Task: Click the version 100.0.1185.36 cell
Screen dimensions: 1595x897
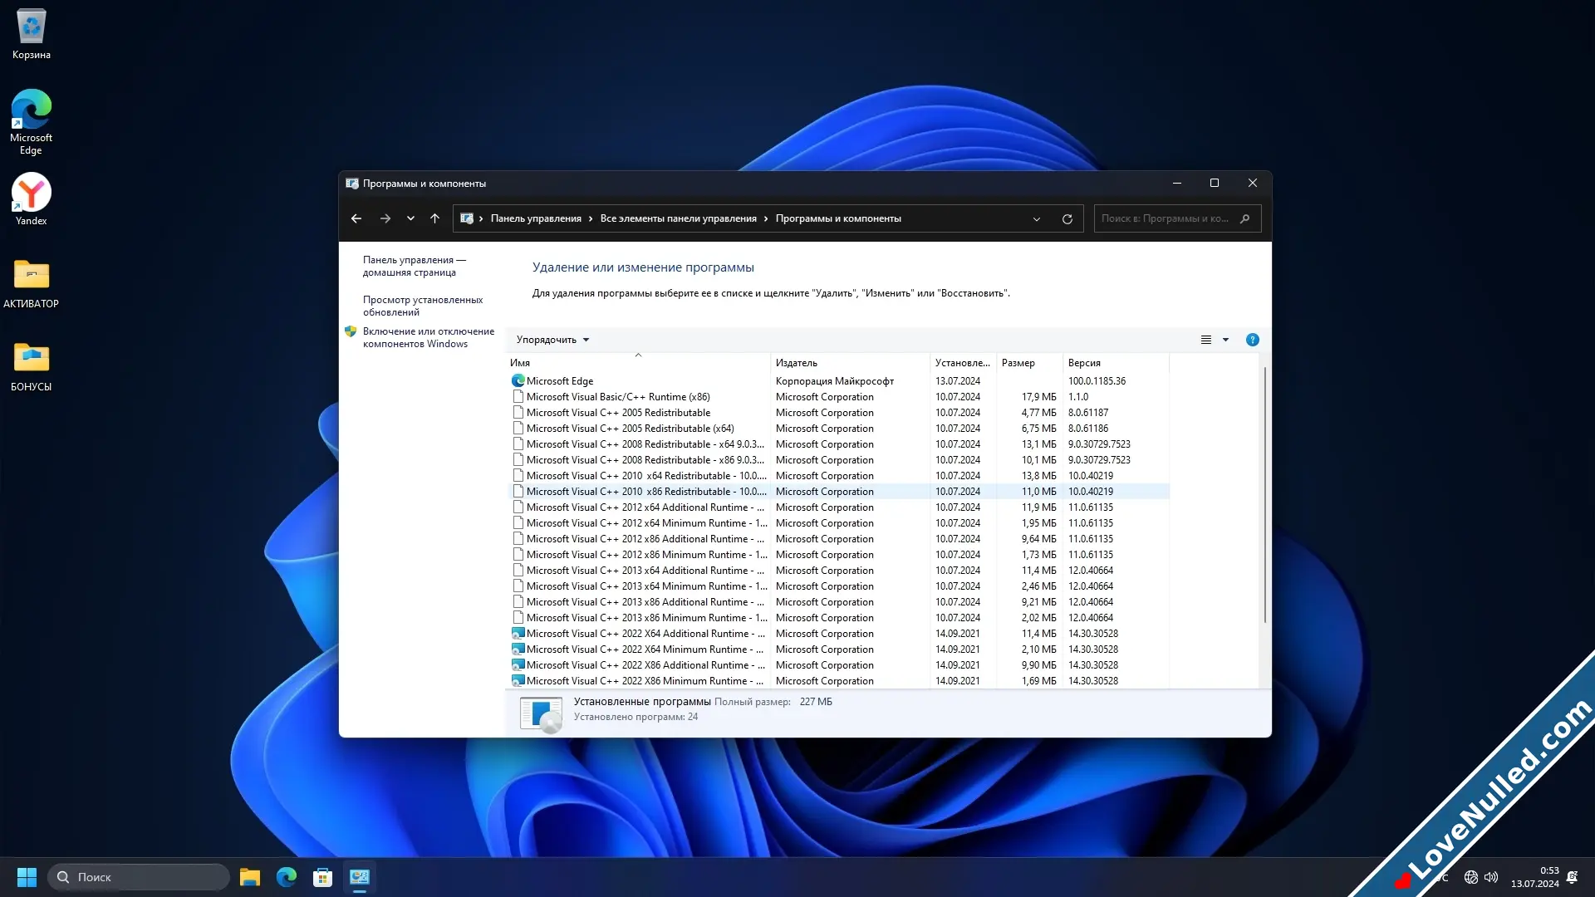Action: 1097,381
